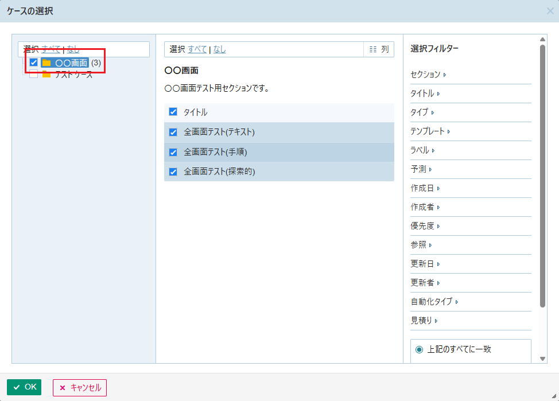Click the folder icon beside 〇〇画面
The image size is (559, 401).
click(x=46, y=63)
